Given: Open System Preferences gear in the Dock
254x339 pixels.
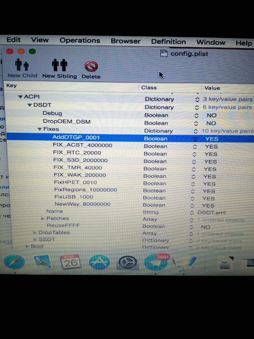Looking at the screenshot, I should pyautogui.click(x=127, y=262).
